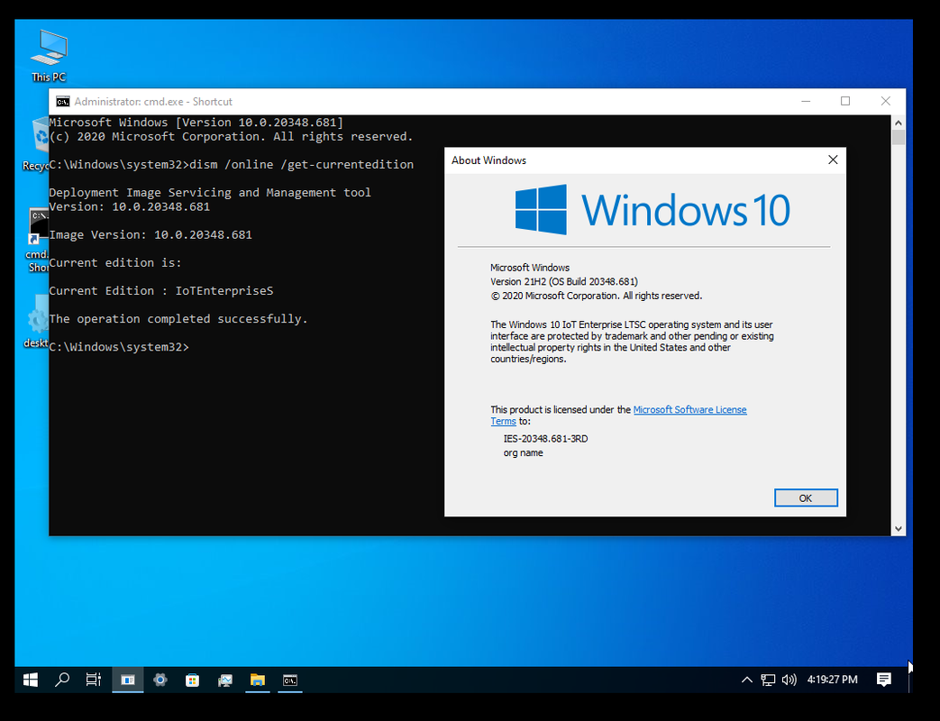Click 'The operation completed successfully.' line
This screenshot has width=940, height=721.
(x=178, y=319)
